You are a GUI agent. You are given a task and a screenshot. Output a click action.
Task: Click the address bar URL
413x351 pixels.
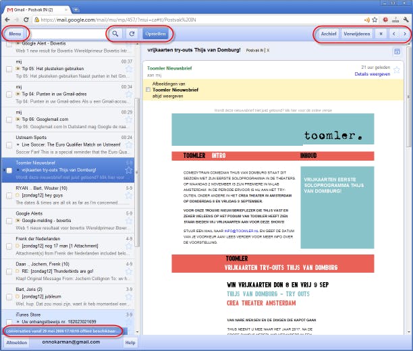click(119, 20)
